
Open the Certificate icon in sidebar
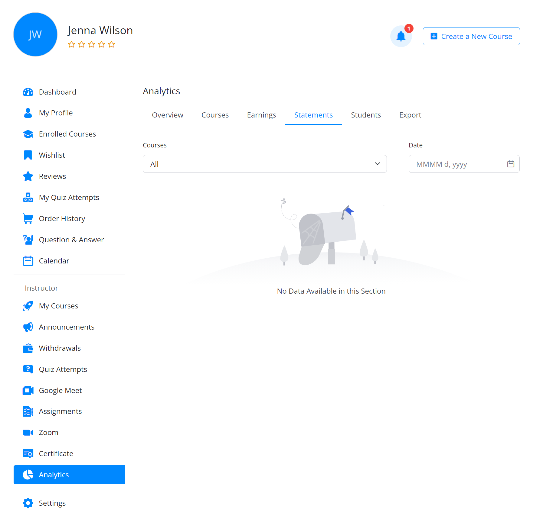pyautogui.click(x=28, y=454)
